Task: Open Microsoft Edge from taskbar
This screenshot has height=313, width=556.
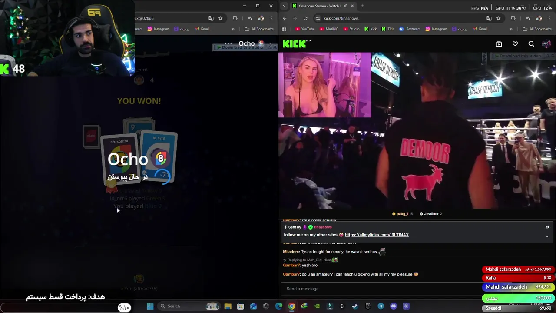Action: pos(278,306)
